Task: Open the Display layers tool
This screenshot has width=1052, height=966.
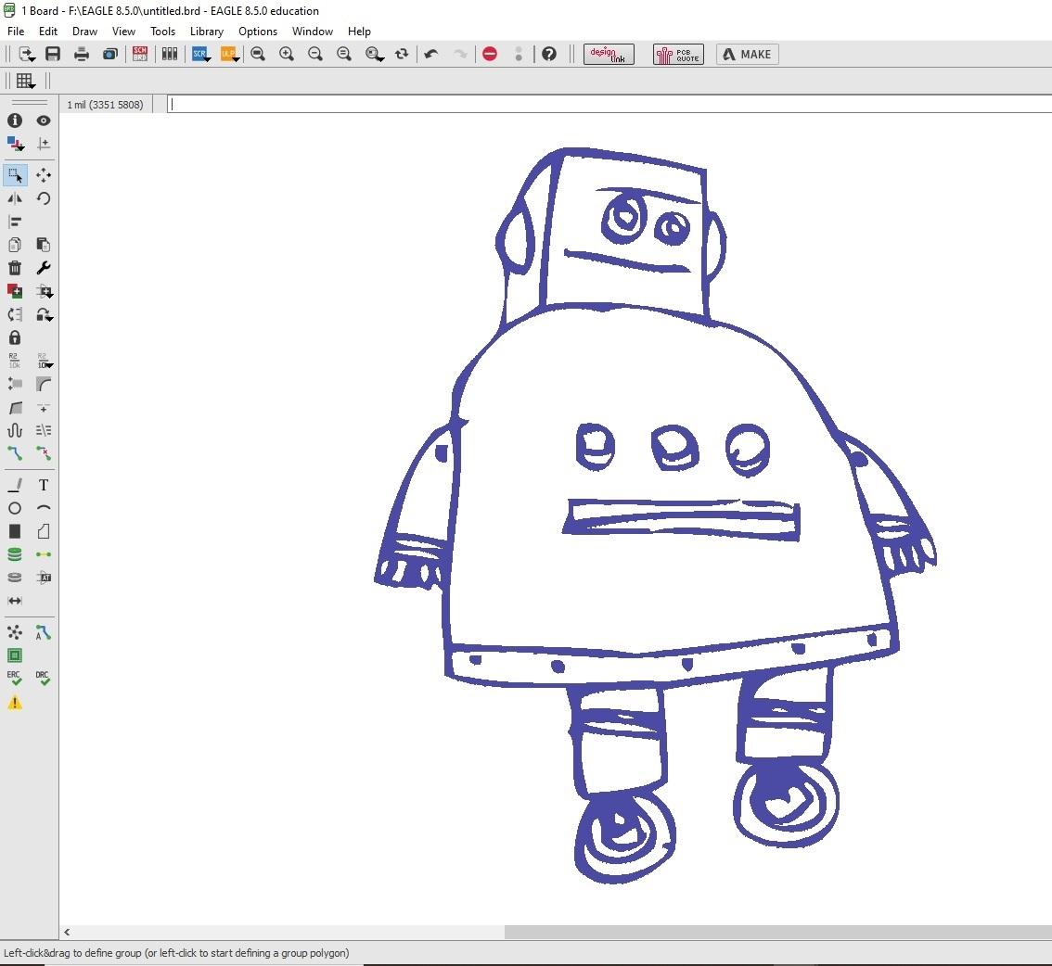Action: [x=15, y=144]
